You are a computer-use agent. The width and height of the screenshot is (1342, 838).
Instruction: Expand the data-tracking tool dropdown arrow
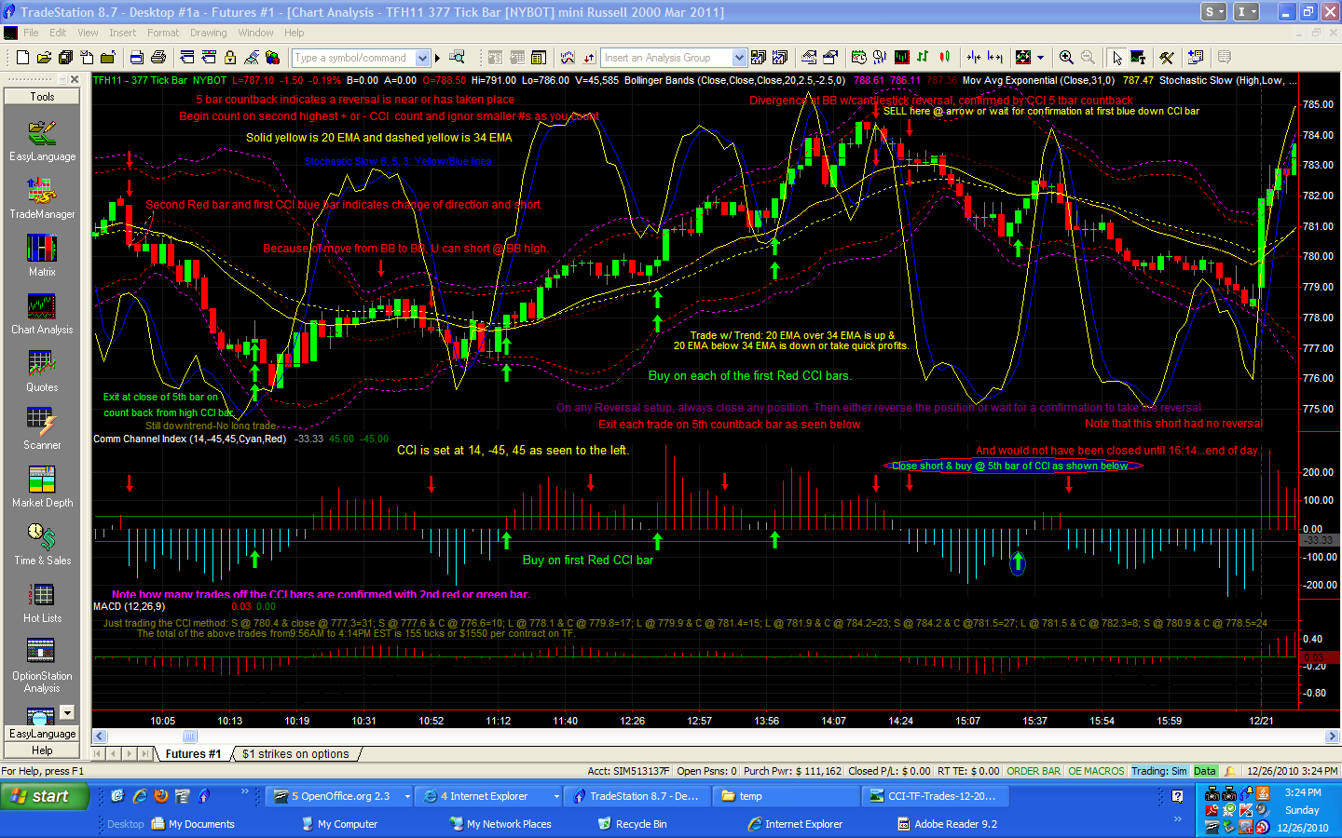1041,58
